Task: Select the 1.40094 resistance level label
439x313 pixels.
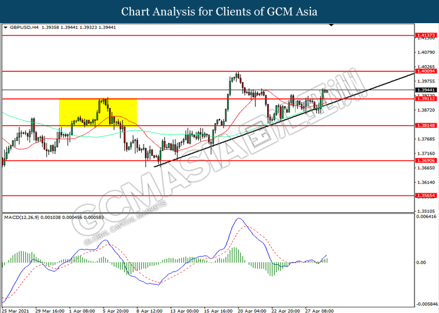Action: pos(426,71)
